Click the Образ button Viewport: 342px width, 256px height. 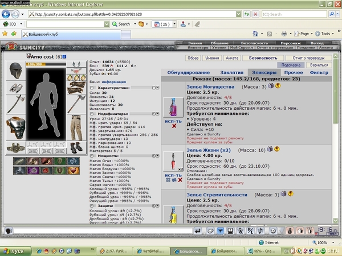(193, 58)
